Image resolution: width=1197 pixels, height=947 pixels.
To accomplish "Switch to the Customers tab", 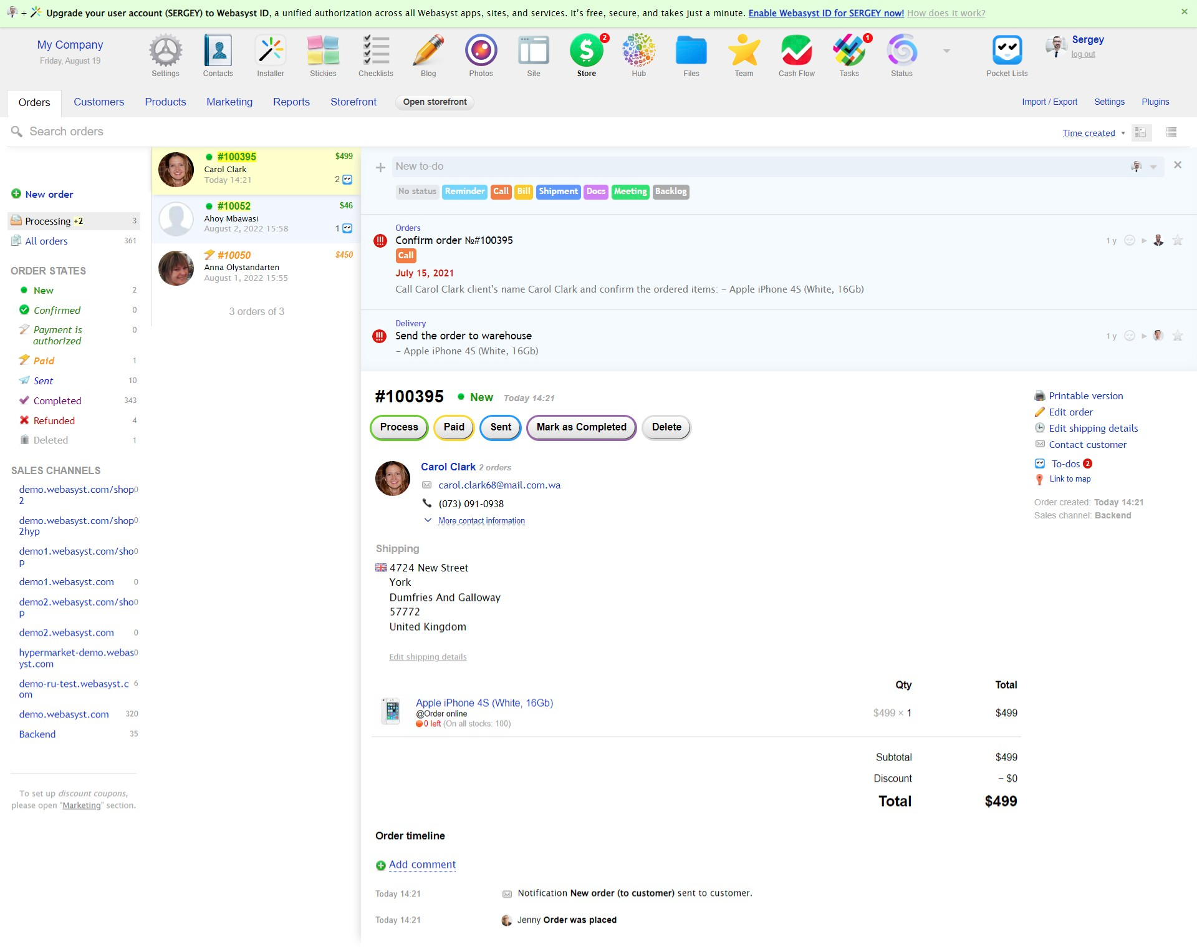I will tap(99, 102).
